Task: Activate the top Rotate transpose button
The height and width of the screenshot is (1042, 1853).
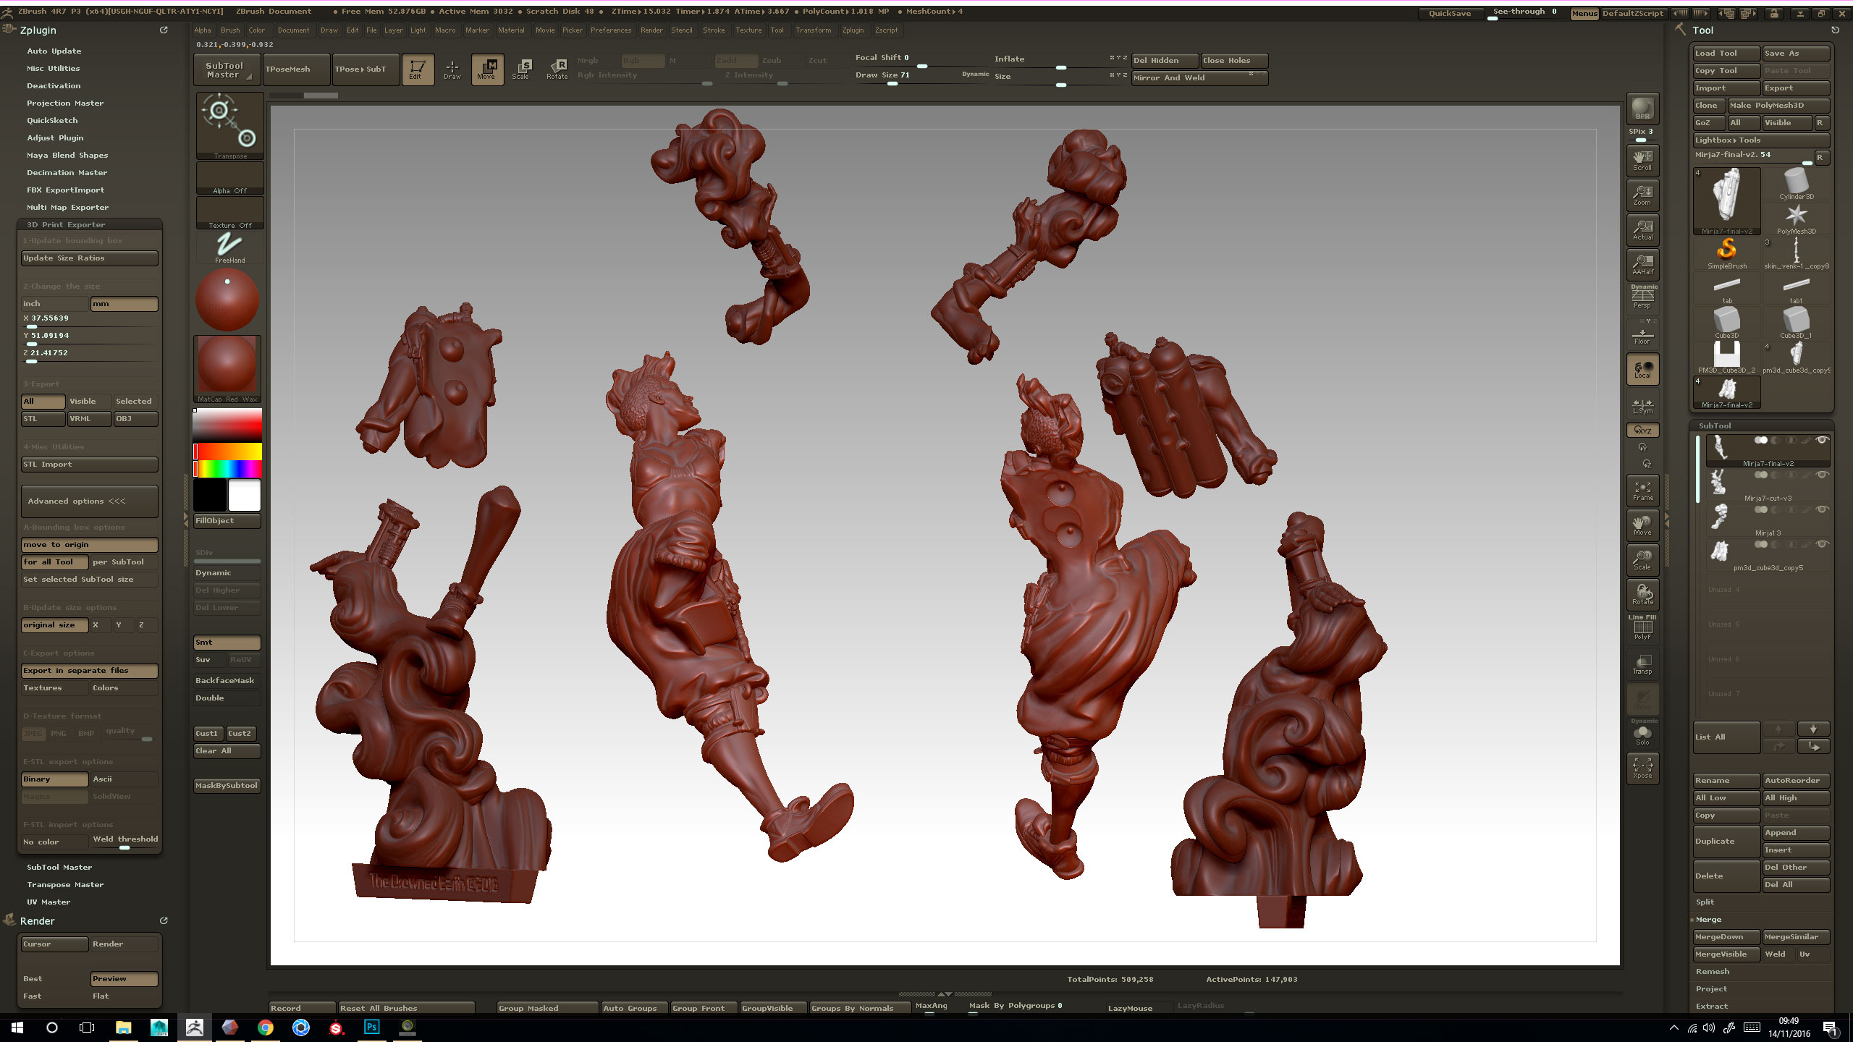Action: point(557,69)
